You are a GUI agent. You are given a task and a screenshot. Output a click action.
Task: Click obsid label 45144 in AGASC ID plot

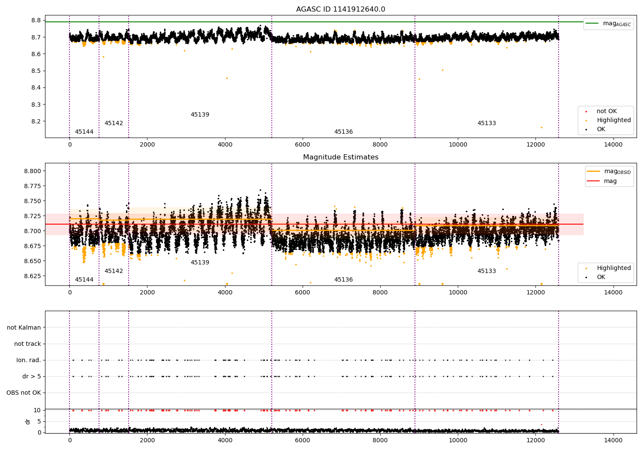[84, 132]
